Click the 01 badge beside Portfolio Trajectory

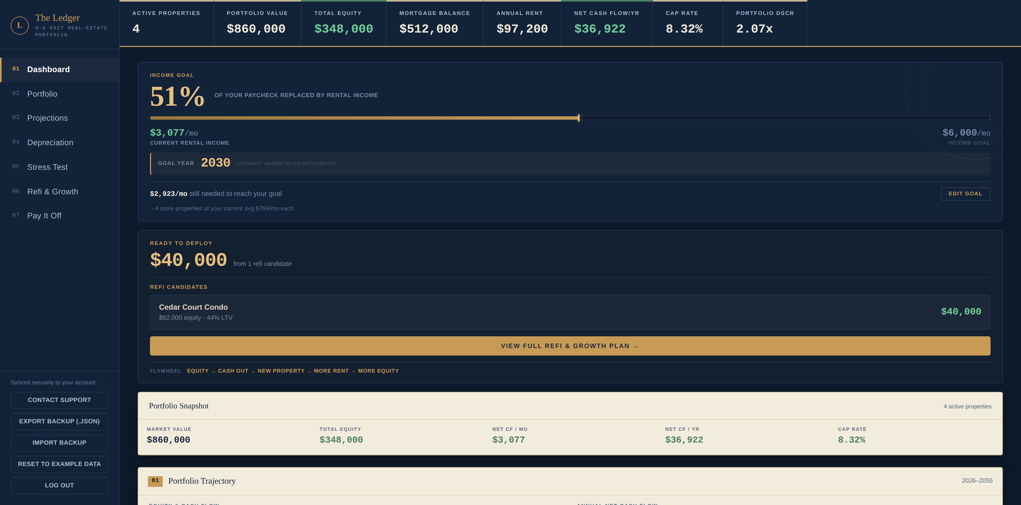point(155,481)
